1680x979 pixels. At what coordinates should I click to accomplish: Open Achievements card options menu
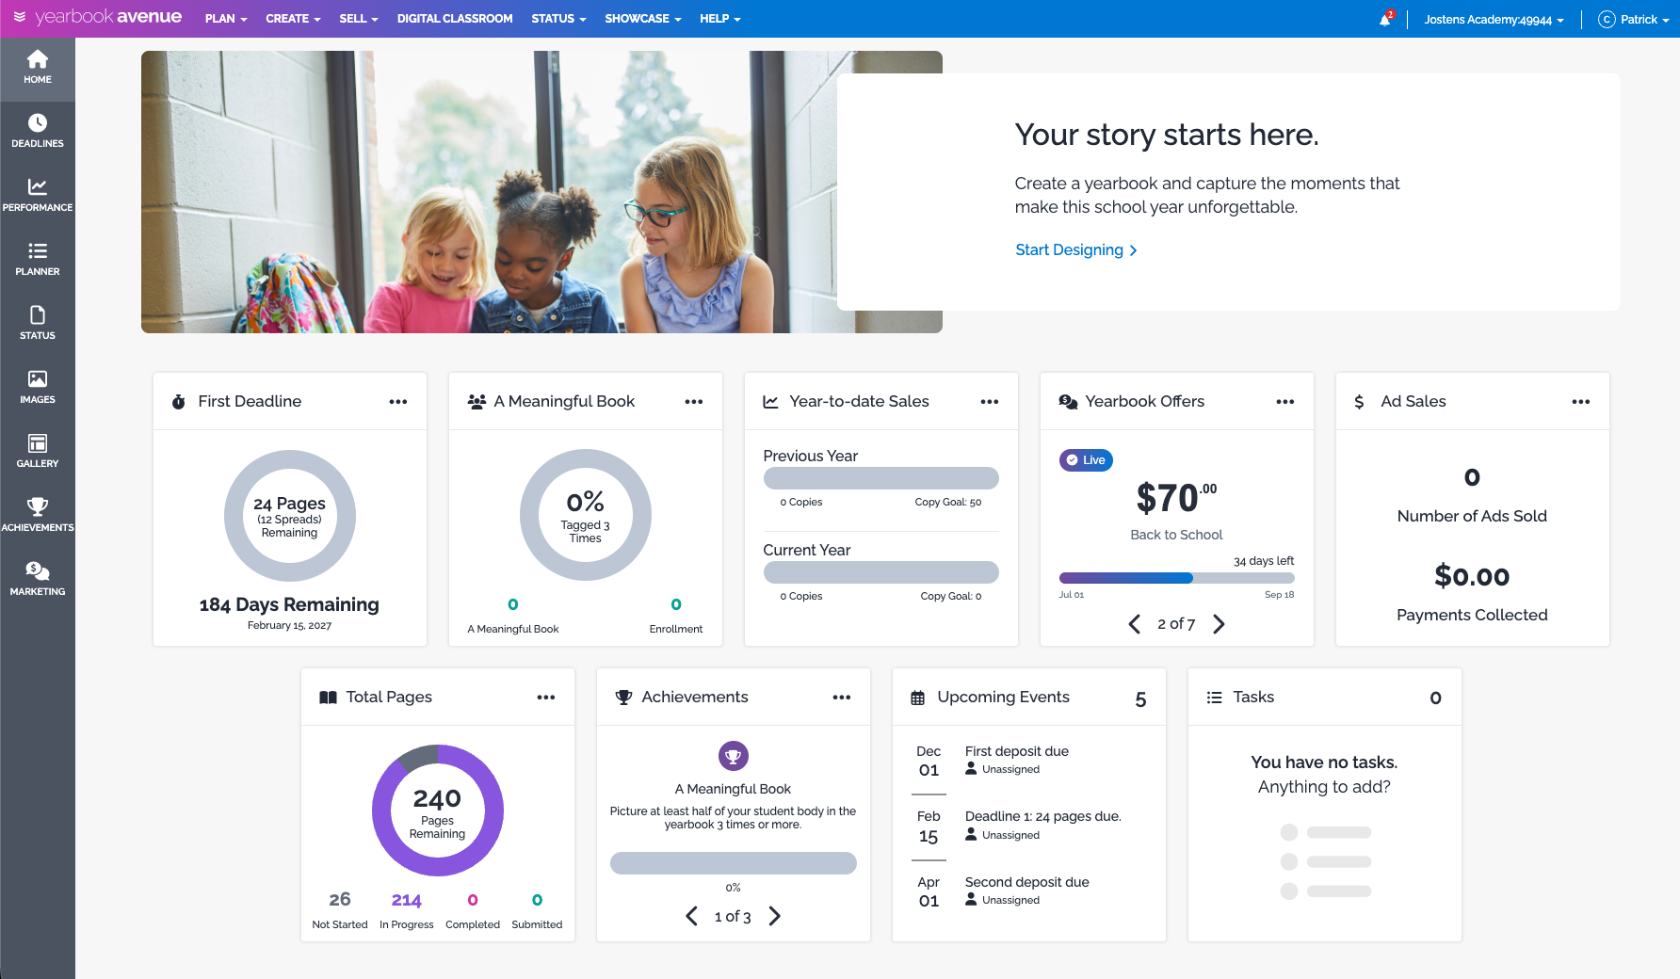click(x=842, y=698)
